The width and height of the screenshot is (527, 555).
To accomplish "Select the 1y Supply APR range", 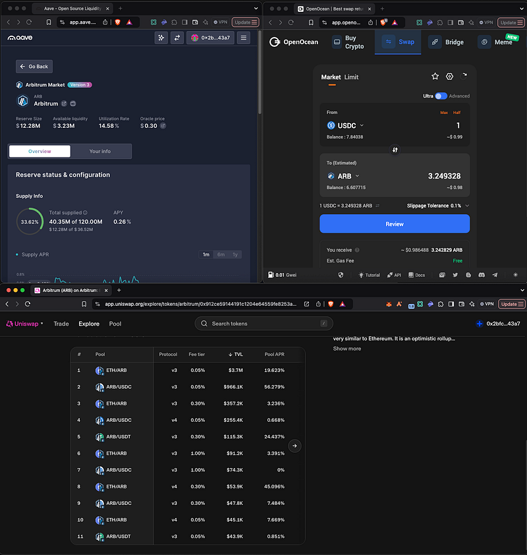I will point(235,254).
